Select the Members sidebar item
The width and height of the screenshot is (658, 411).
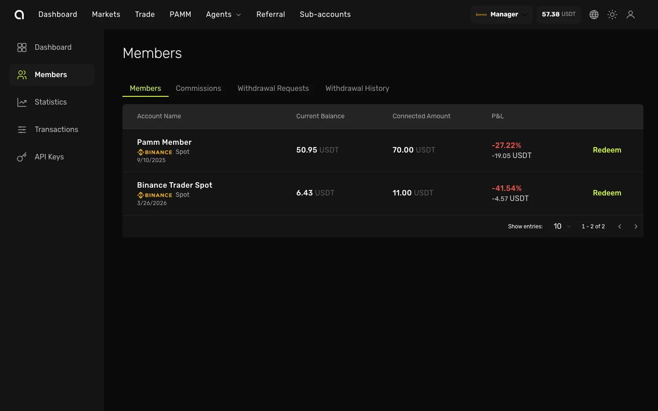pyautogui.click(x=51, y=75)
